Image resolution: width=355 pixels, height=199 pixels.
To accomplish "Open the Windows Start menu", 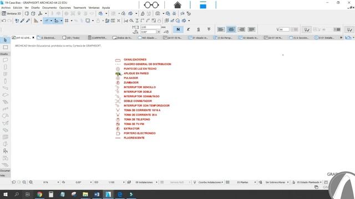I will (5, 194).
